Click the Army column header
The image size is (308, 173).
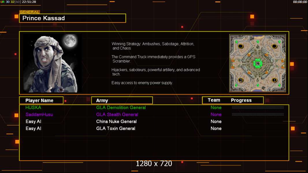122,100
